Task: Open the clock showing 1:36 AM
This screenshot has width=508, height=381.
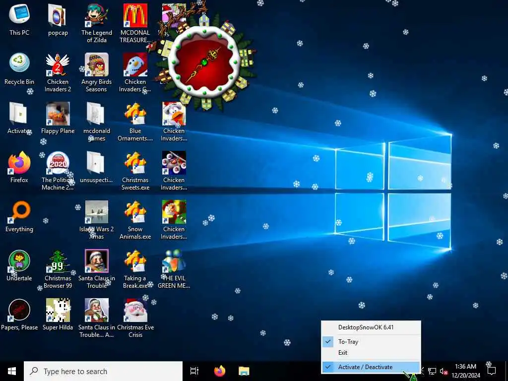Action: [465, 371]
